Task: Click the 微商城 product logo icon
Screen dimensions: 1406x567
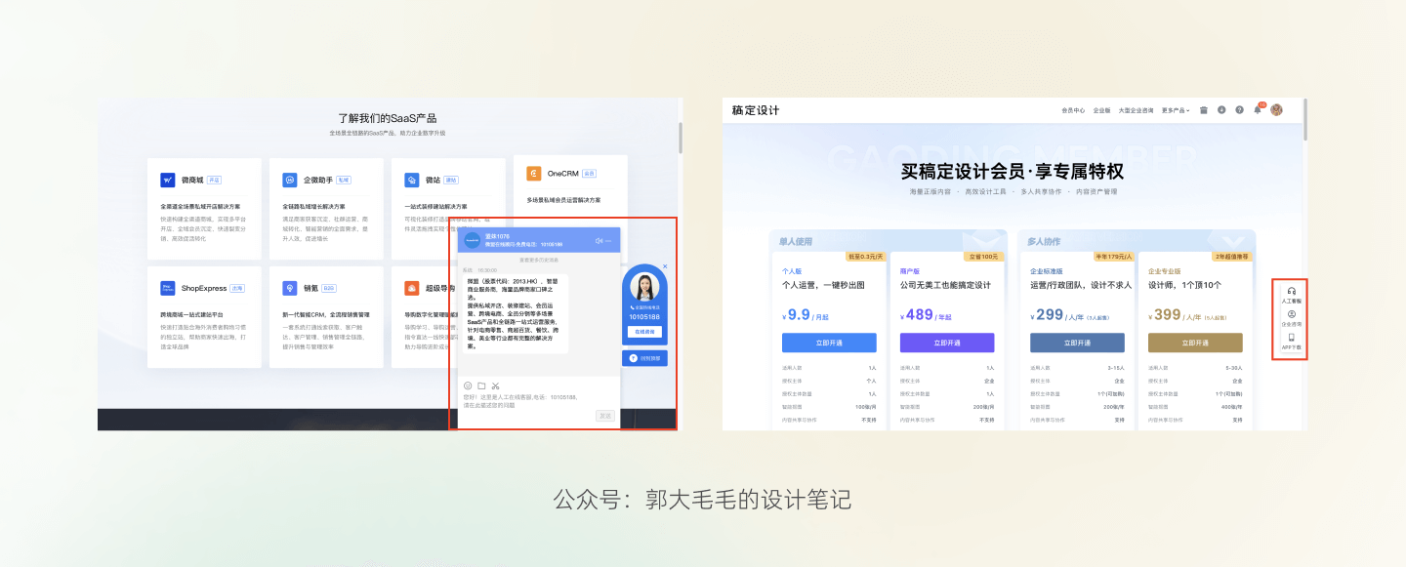Action: (168, 181)
